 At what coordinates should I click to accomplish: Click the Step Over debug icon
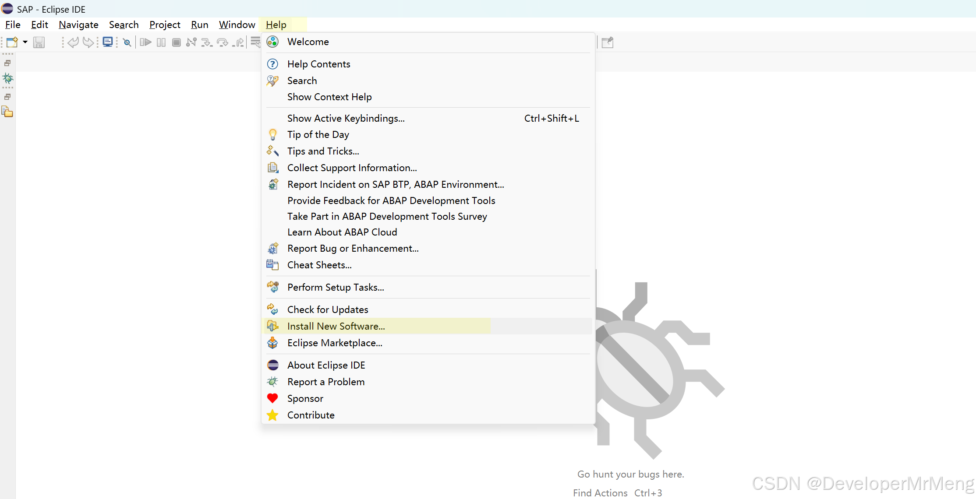(222, 42)
